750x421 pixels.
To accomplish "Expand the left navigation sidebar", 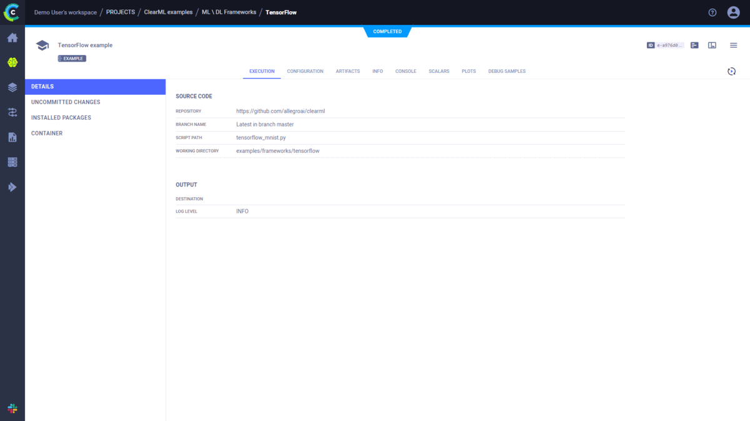I will (x=12, y=186).
